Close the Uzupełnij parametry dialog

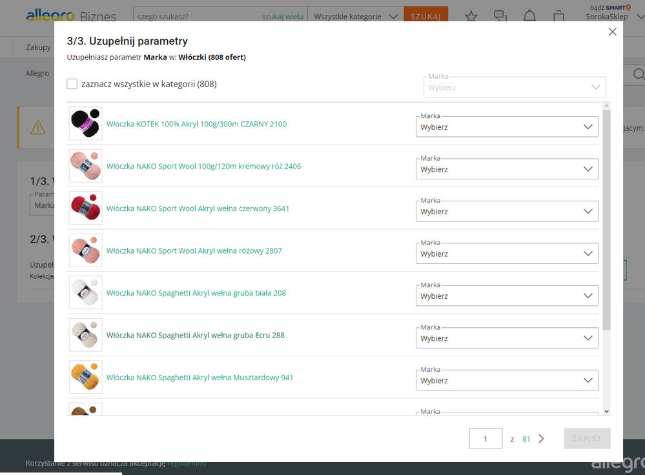(612, 32)
